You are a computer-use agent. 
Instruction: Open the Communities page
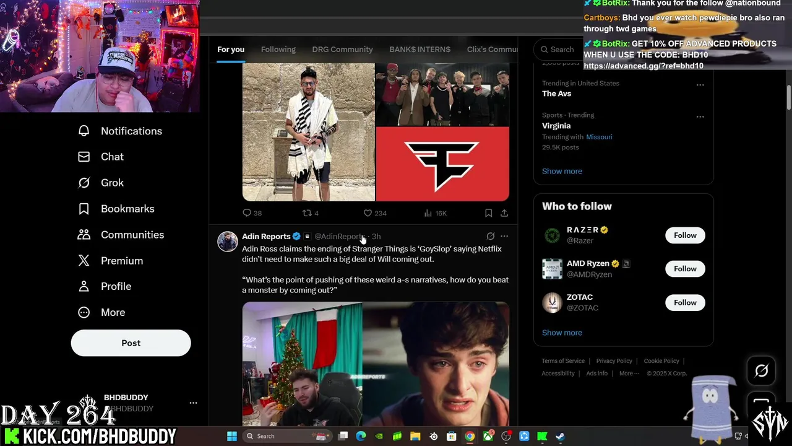(121, 235)
